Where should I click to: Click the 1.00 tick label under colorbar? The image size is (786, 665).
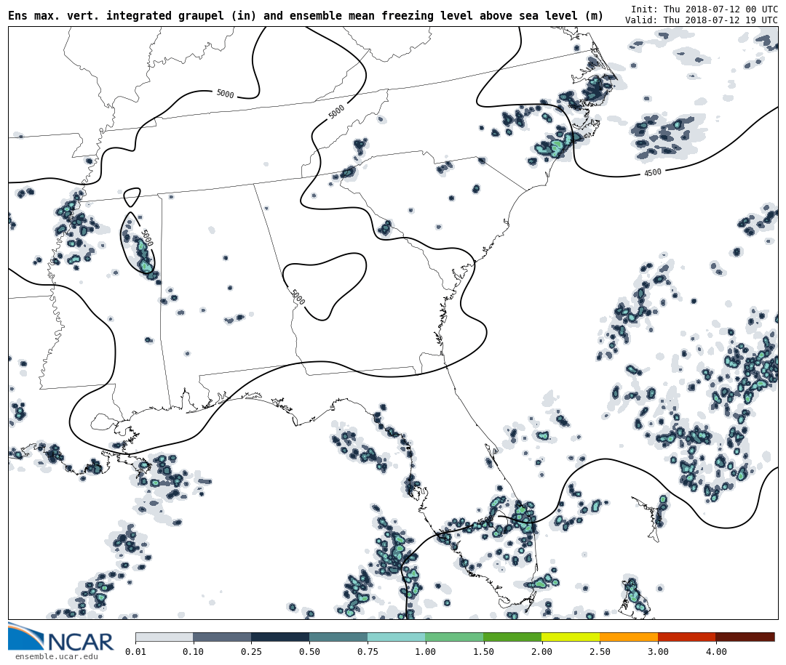(x=425, y=652)
